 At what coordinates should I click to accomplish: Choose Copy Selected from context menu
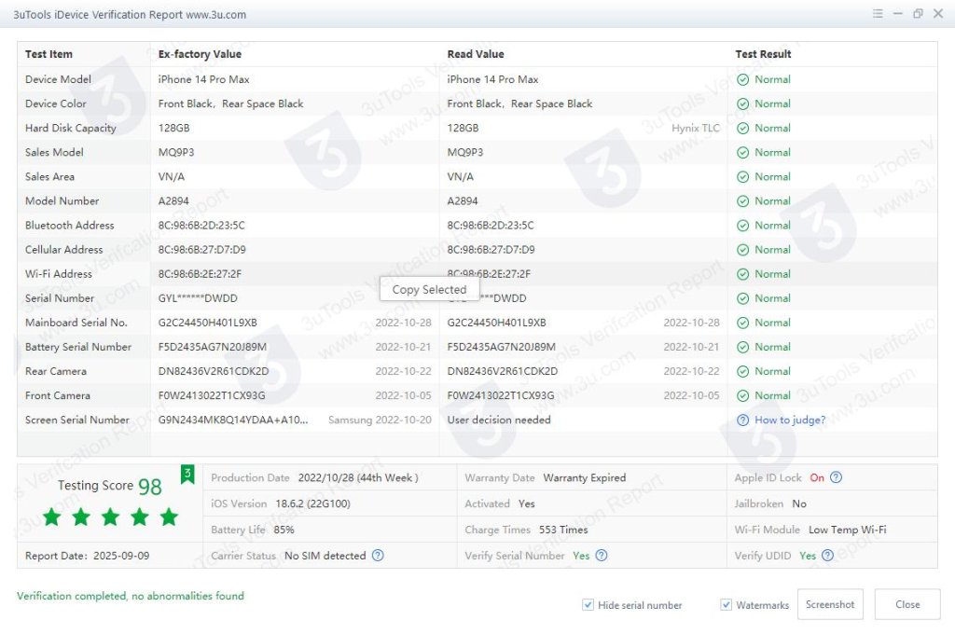click(x=429, y=289)
